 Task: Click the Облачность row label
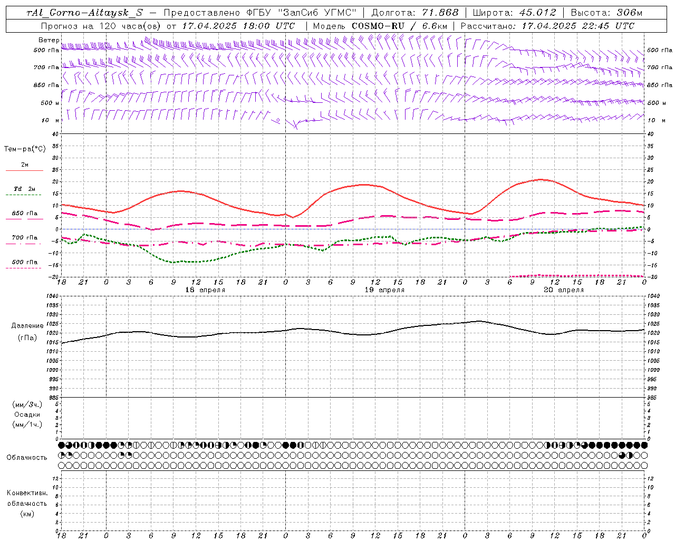click(27, 458)
